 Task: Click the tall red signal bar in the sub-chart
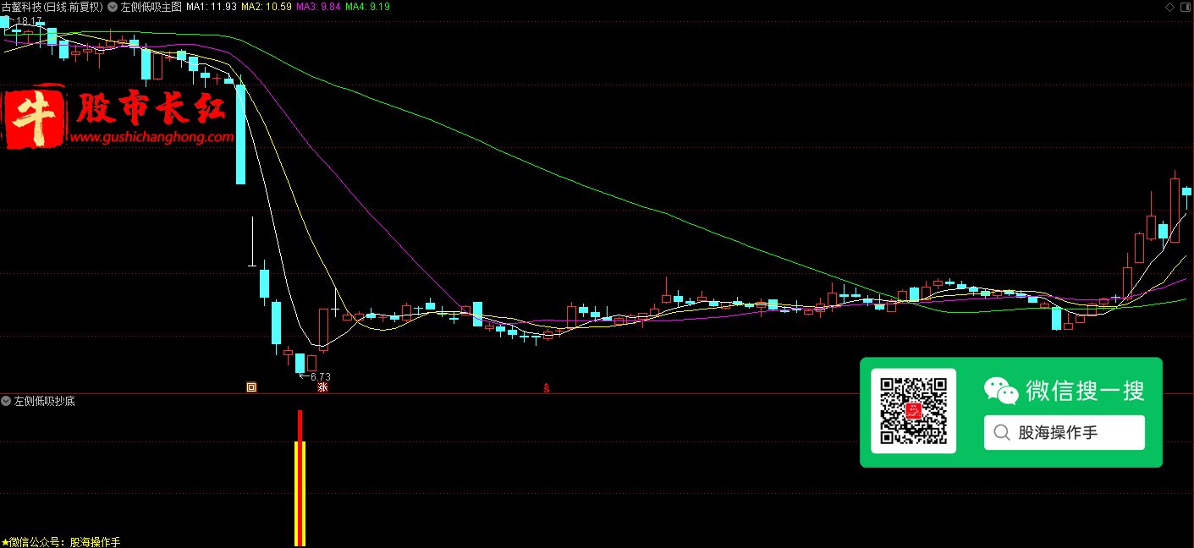pyautogui.click(x=300, y=478)
